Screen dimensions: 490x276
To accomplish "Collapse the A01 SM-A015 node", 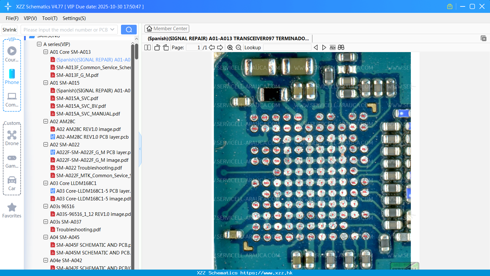I will [x=46, y=83].
